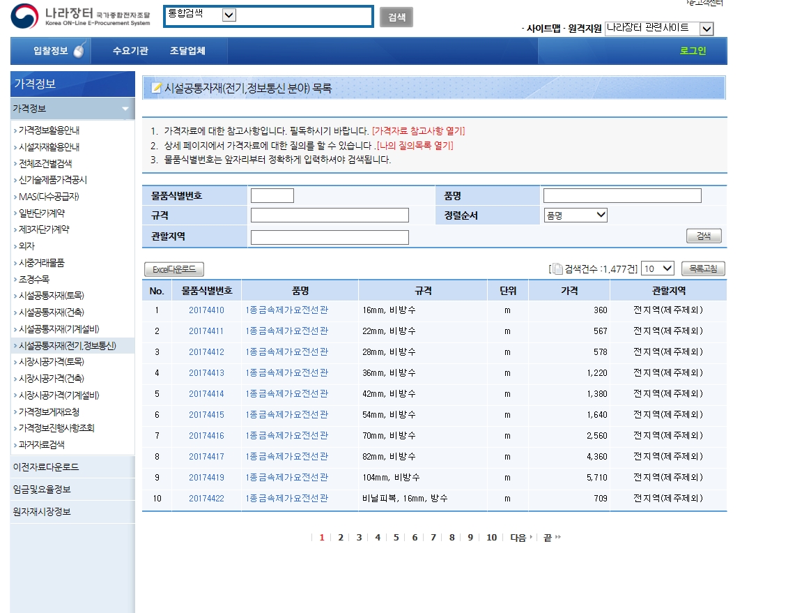Open 시장시공가격(건축) in the sidebar
795x613 pixels.
[x=51, y=379]
